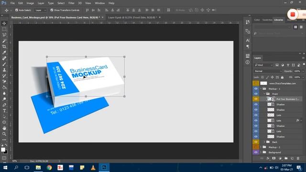Collapse the Mockup - 1 group
The height and width of the screenshot is (172, 306).
click(261, 88)
